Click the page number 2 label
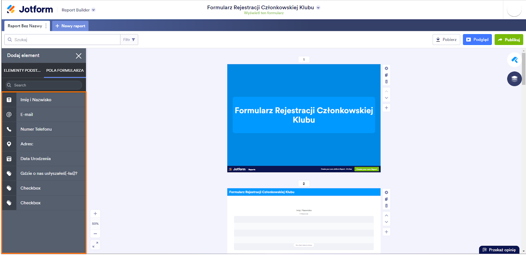Screen dimensions: 526x255 tap(304, 184)
